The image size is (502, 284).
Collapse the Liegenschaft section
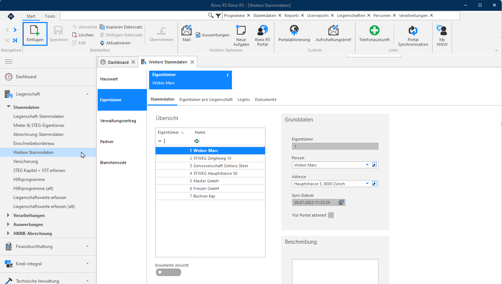tap(88, 94)
